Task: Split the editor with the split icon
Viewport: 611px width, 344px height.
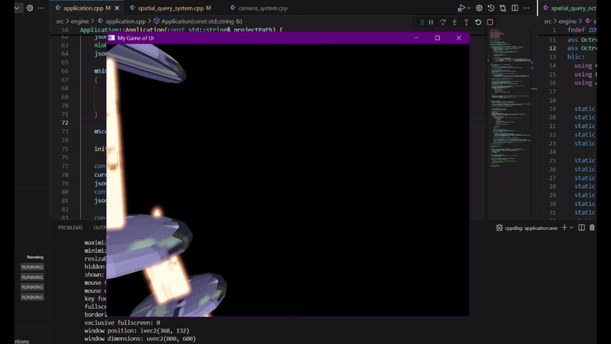Action: (x=515, y=8)
